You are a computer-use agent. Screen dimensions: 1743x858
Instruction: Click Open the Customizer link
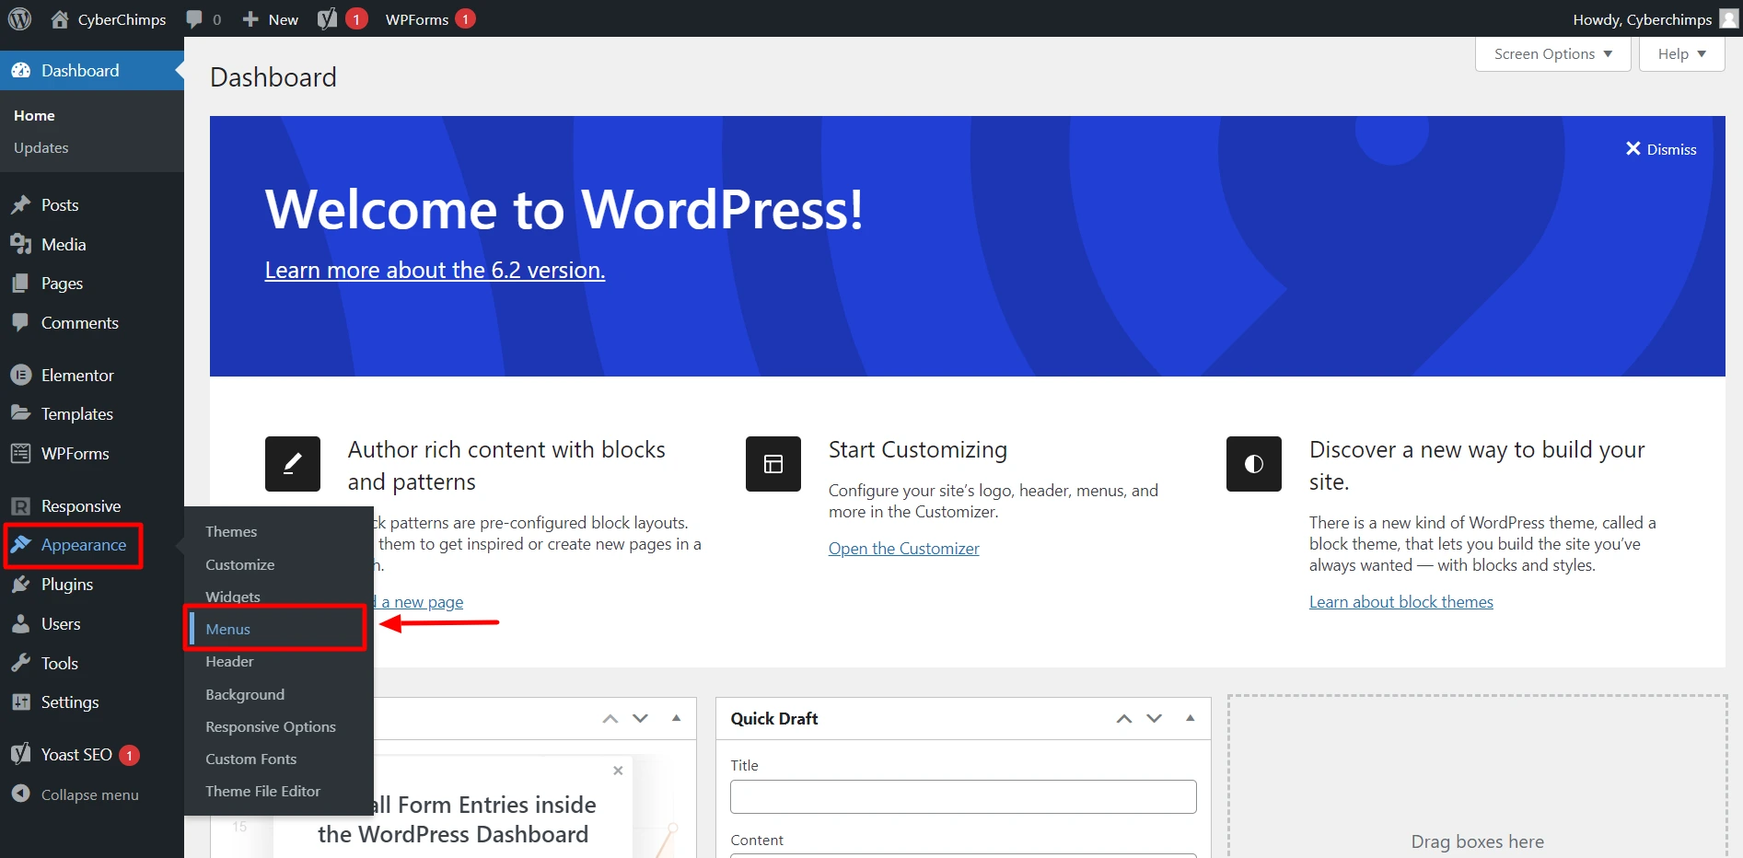903,549
